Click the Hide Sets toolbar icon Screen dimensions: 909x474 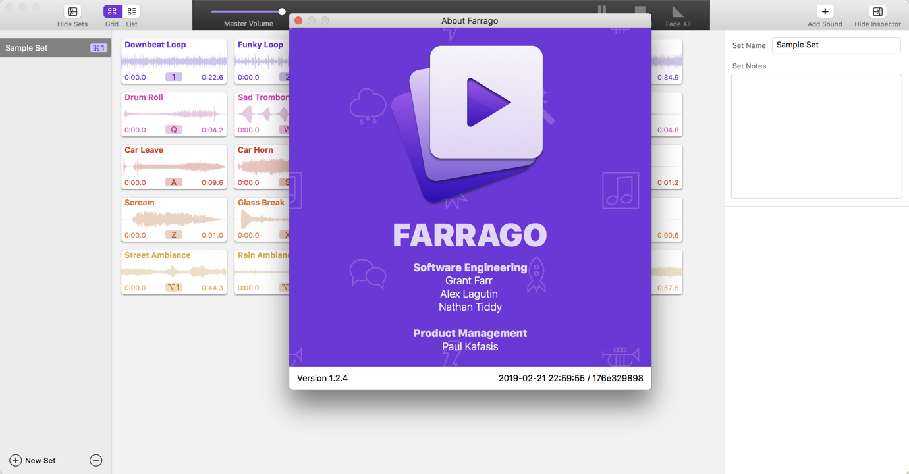coord(72,11)
